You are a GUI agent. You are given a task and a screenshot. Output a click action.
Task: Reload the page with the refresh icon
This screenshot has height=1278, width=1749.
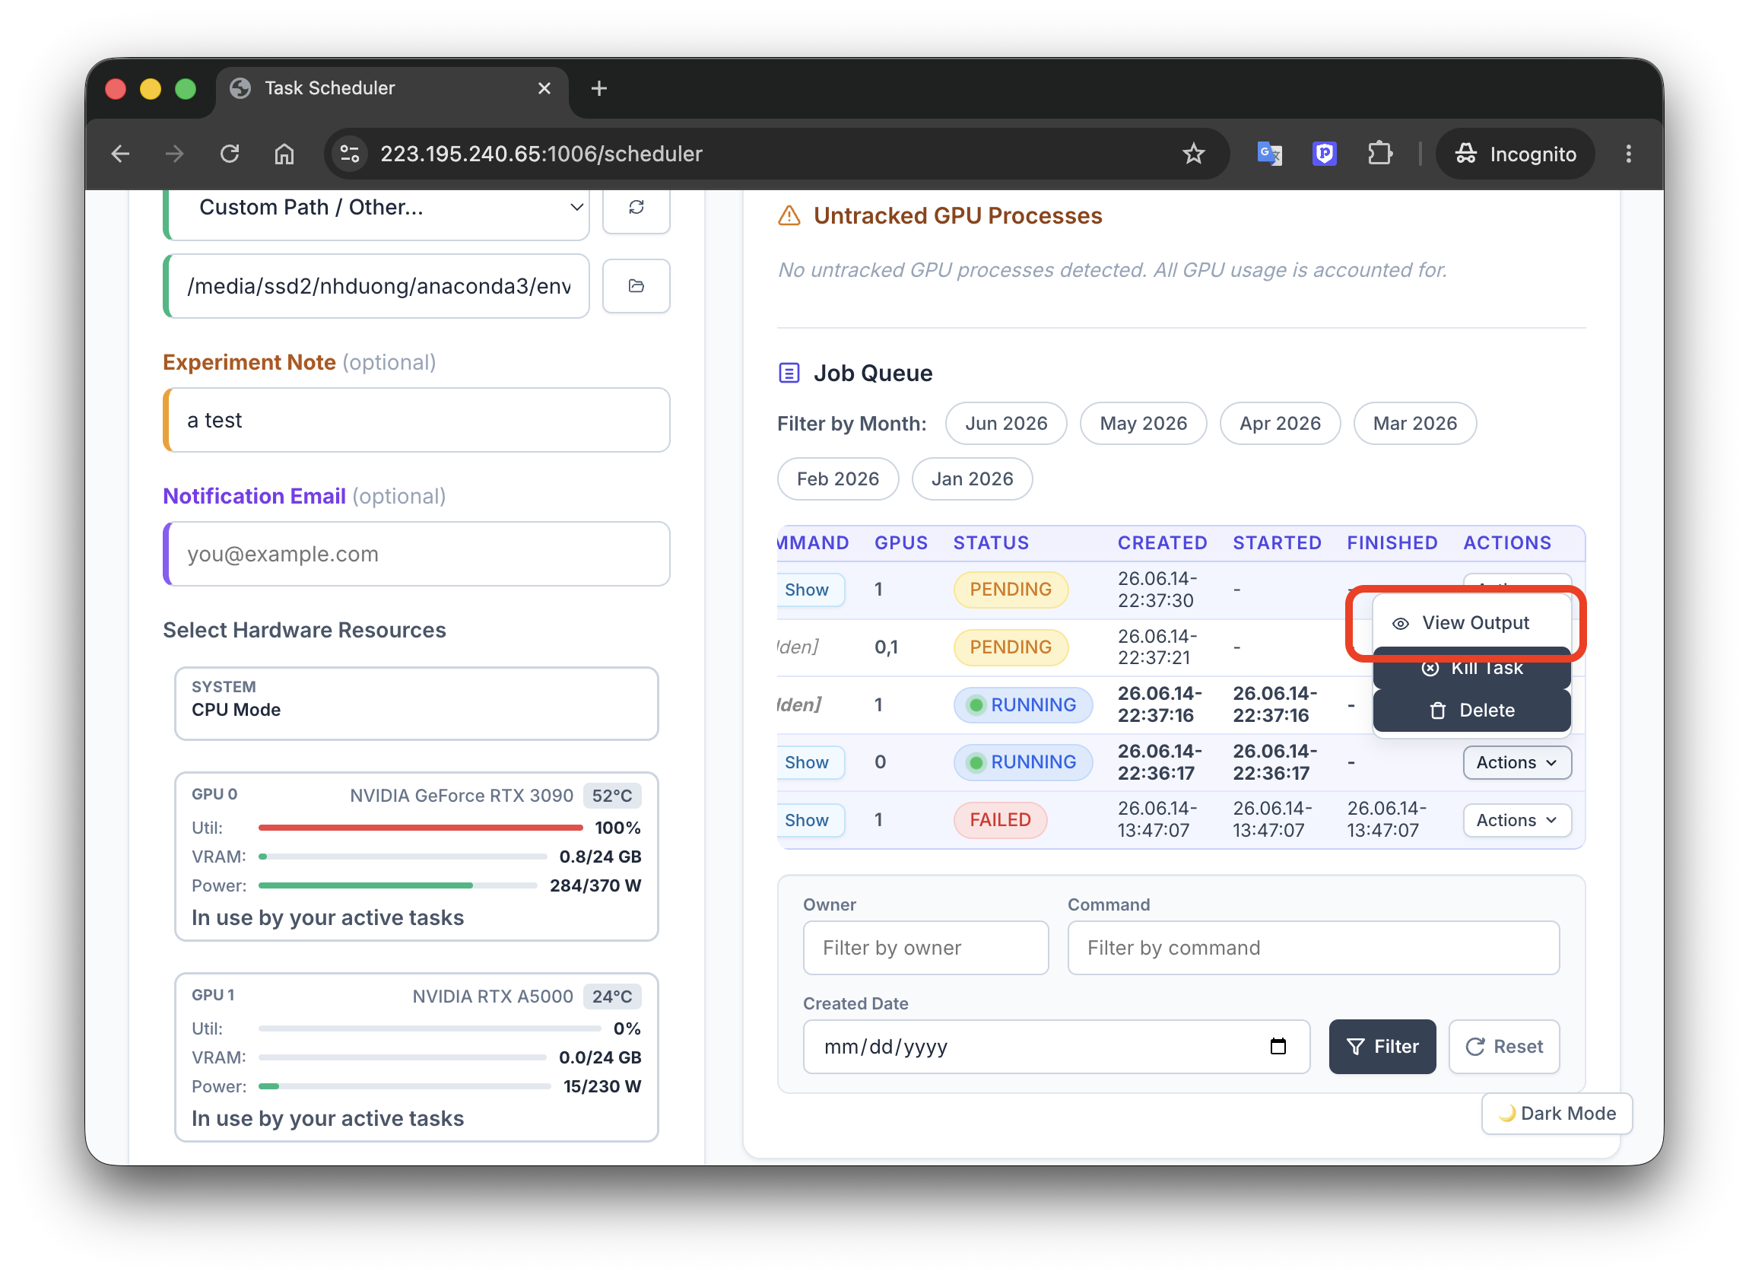click(230, 154)
